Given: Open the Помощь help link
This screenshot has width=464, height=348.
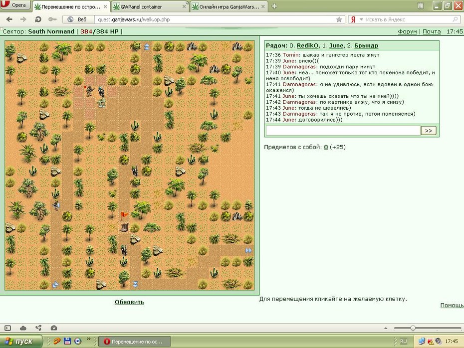Looking at the screenshot, I should coord(452,305).
